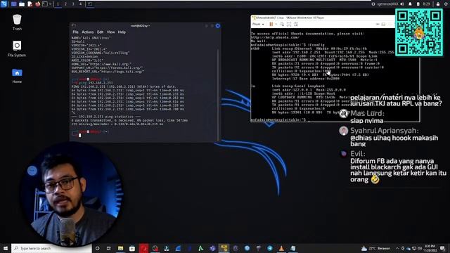Expand the VMware Player menu dropdown
The width and height of the screenshot is (450, 253).
(x=258, y=25)
